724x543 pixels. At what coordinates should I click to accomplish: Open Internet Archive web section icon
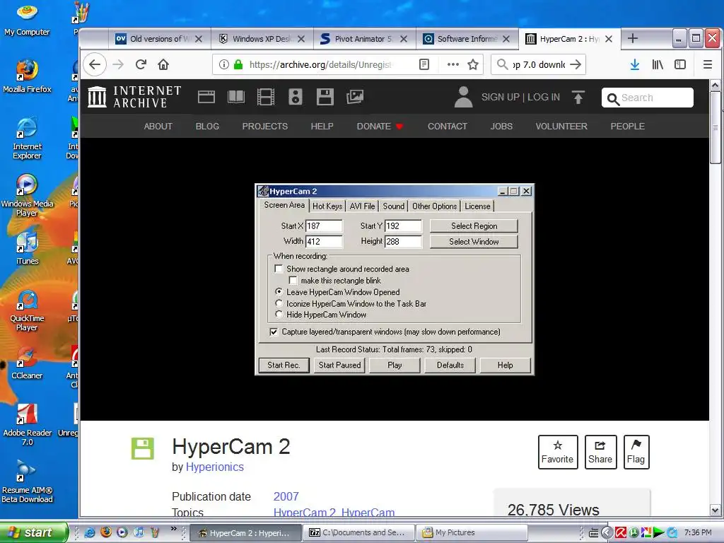click(206, 97)
